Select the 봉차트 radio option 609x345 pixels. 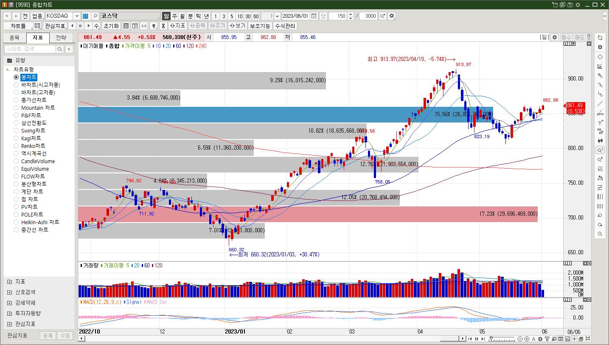pos(16,77)
